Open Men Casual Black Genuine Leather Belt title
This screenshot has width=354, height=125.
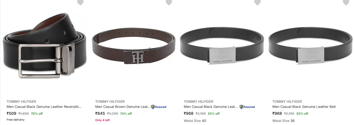pos(304,107)
